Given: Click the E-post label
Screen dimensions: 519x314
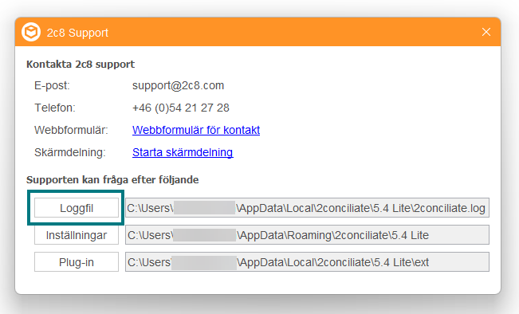Looking at the screenshot, I should [x=52, y=85].
